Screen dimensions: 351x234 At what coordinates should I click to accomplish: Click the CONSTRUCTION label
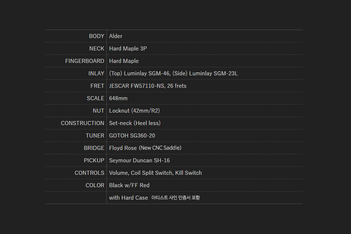pyautogui.click(x=82, y=123)
